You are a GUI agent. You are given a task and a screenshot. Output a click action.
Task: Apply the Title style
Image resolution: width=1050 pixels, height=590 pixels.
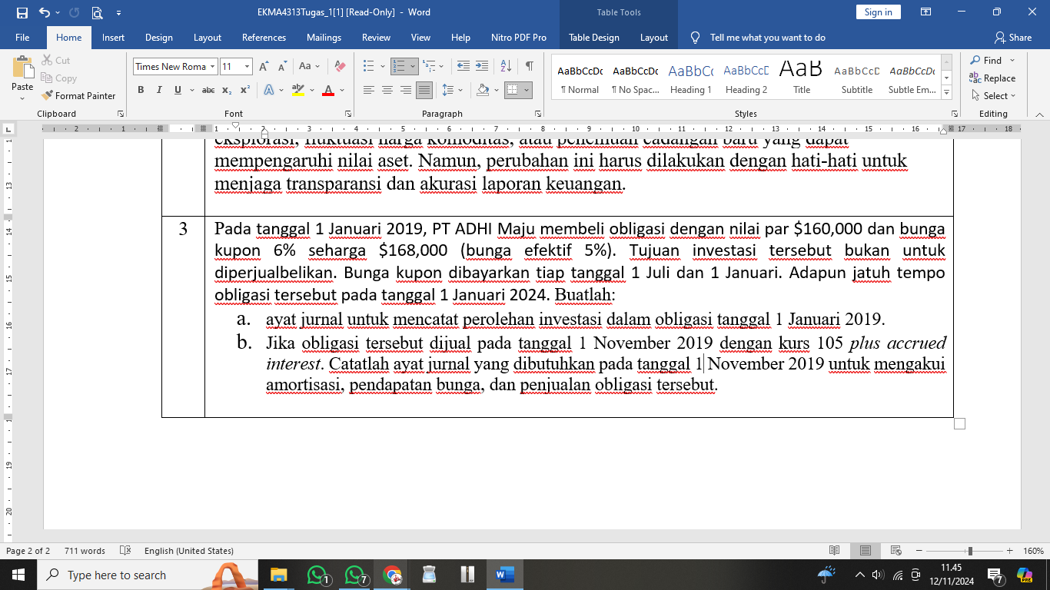(801, 78)
